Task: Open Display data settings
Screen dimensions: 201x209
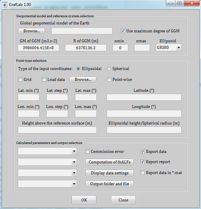Action: 110,173
